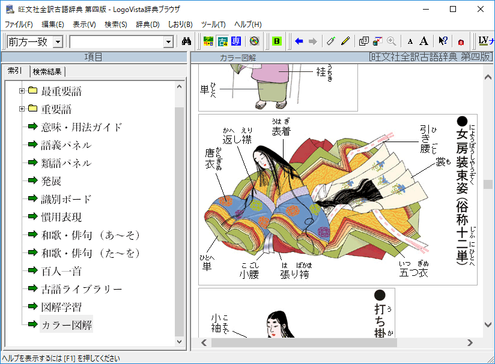Viewport: 495px width, 364px height.
Task: Click the index tree scroll up arrow
Action: click(179, 86)
